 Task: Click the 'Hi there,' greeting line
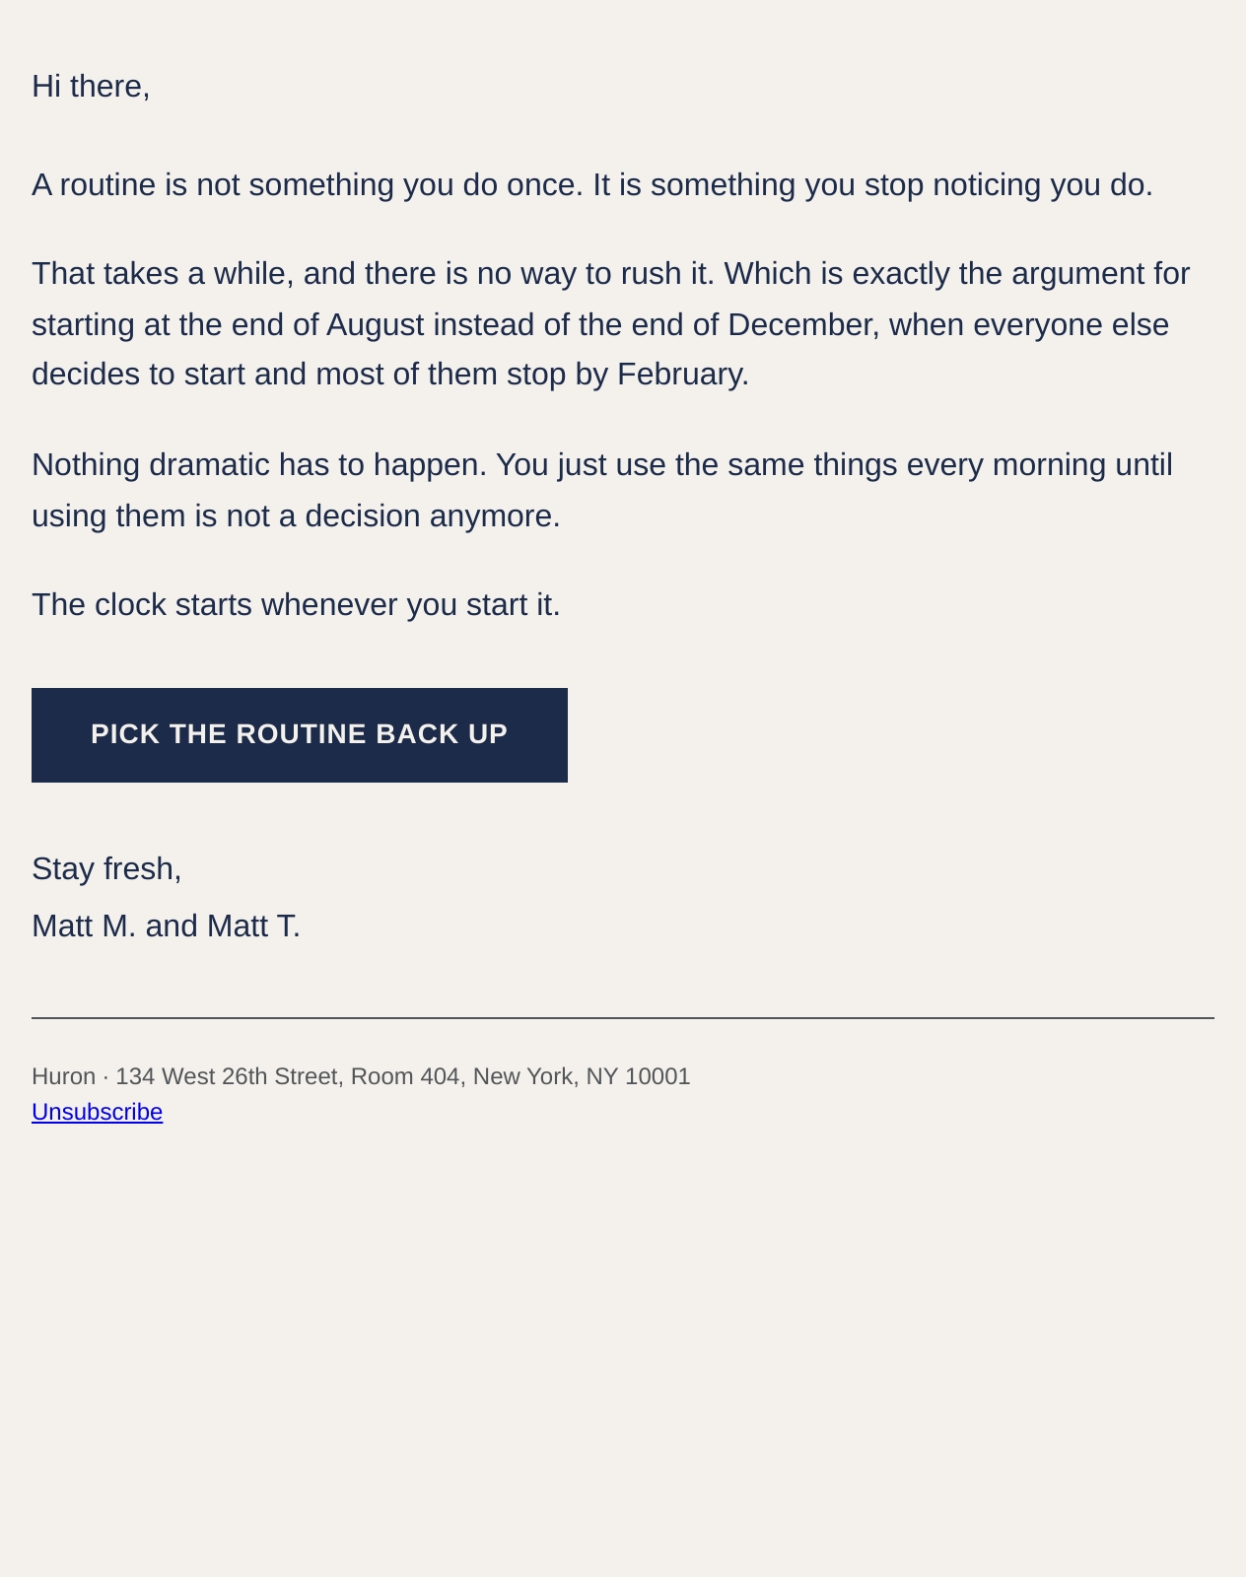pos(91,87)
